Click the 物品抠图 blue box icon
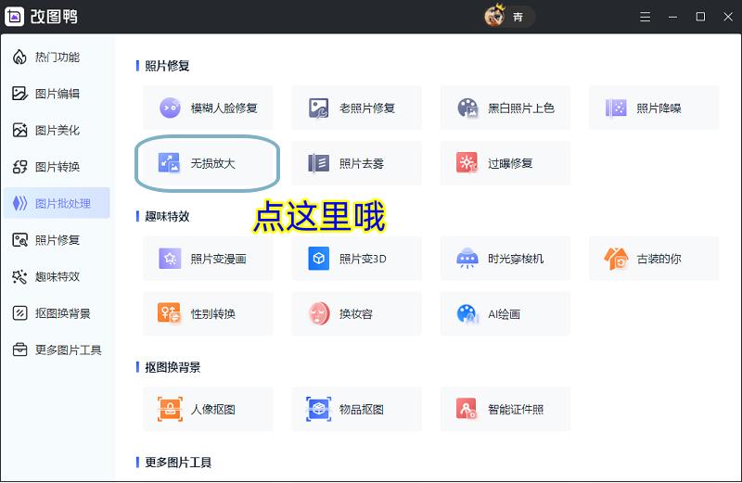742x483 pixels. click(x=318, y=409)
